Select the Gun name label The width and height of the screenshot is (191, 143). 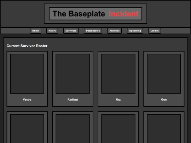(x=164, y=100)
